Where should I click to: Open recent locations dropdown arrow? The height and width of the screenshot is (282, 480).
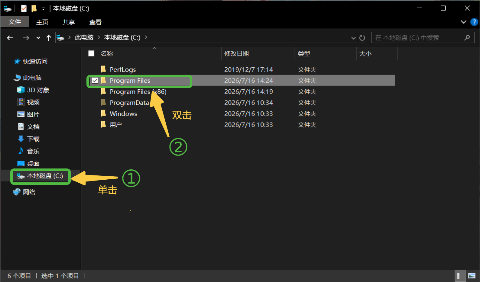pyautogui.click(x=38, y=38)
